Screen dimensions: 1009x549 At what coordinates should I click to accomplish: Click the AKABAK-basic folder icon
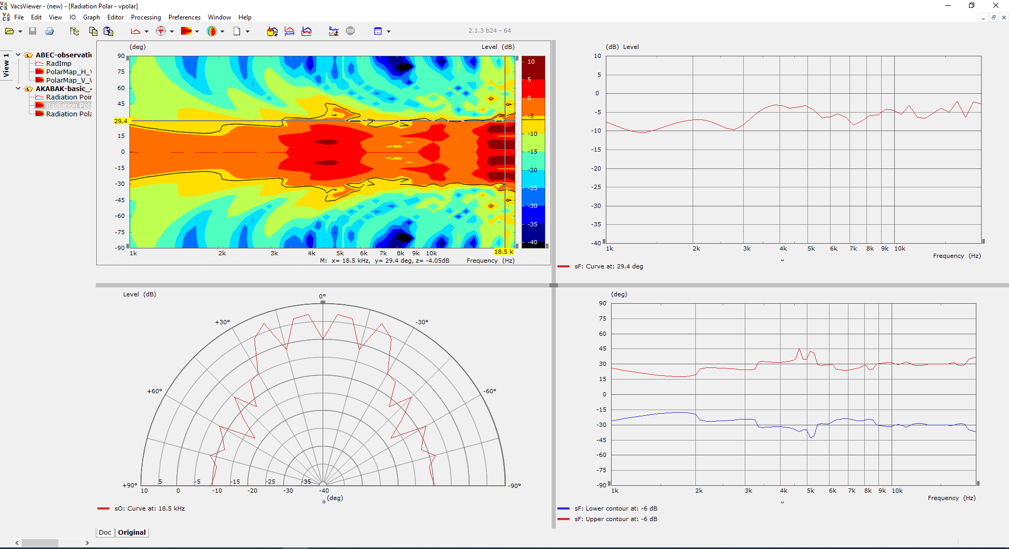[x=29, y=88]
